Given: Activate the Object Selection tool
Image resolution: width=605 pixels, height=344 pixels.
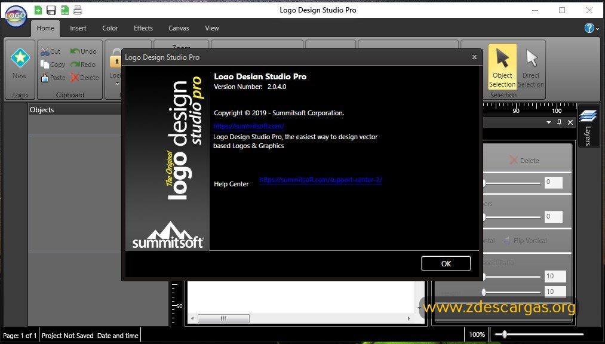Looking at the screenshot, I should tap(502, 67).
